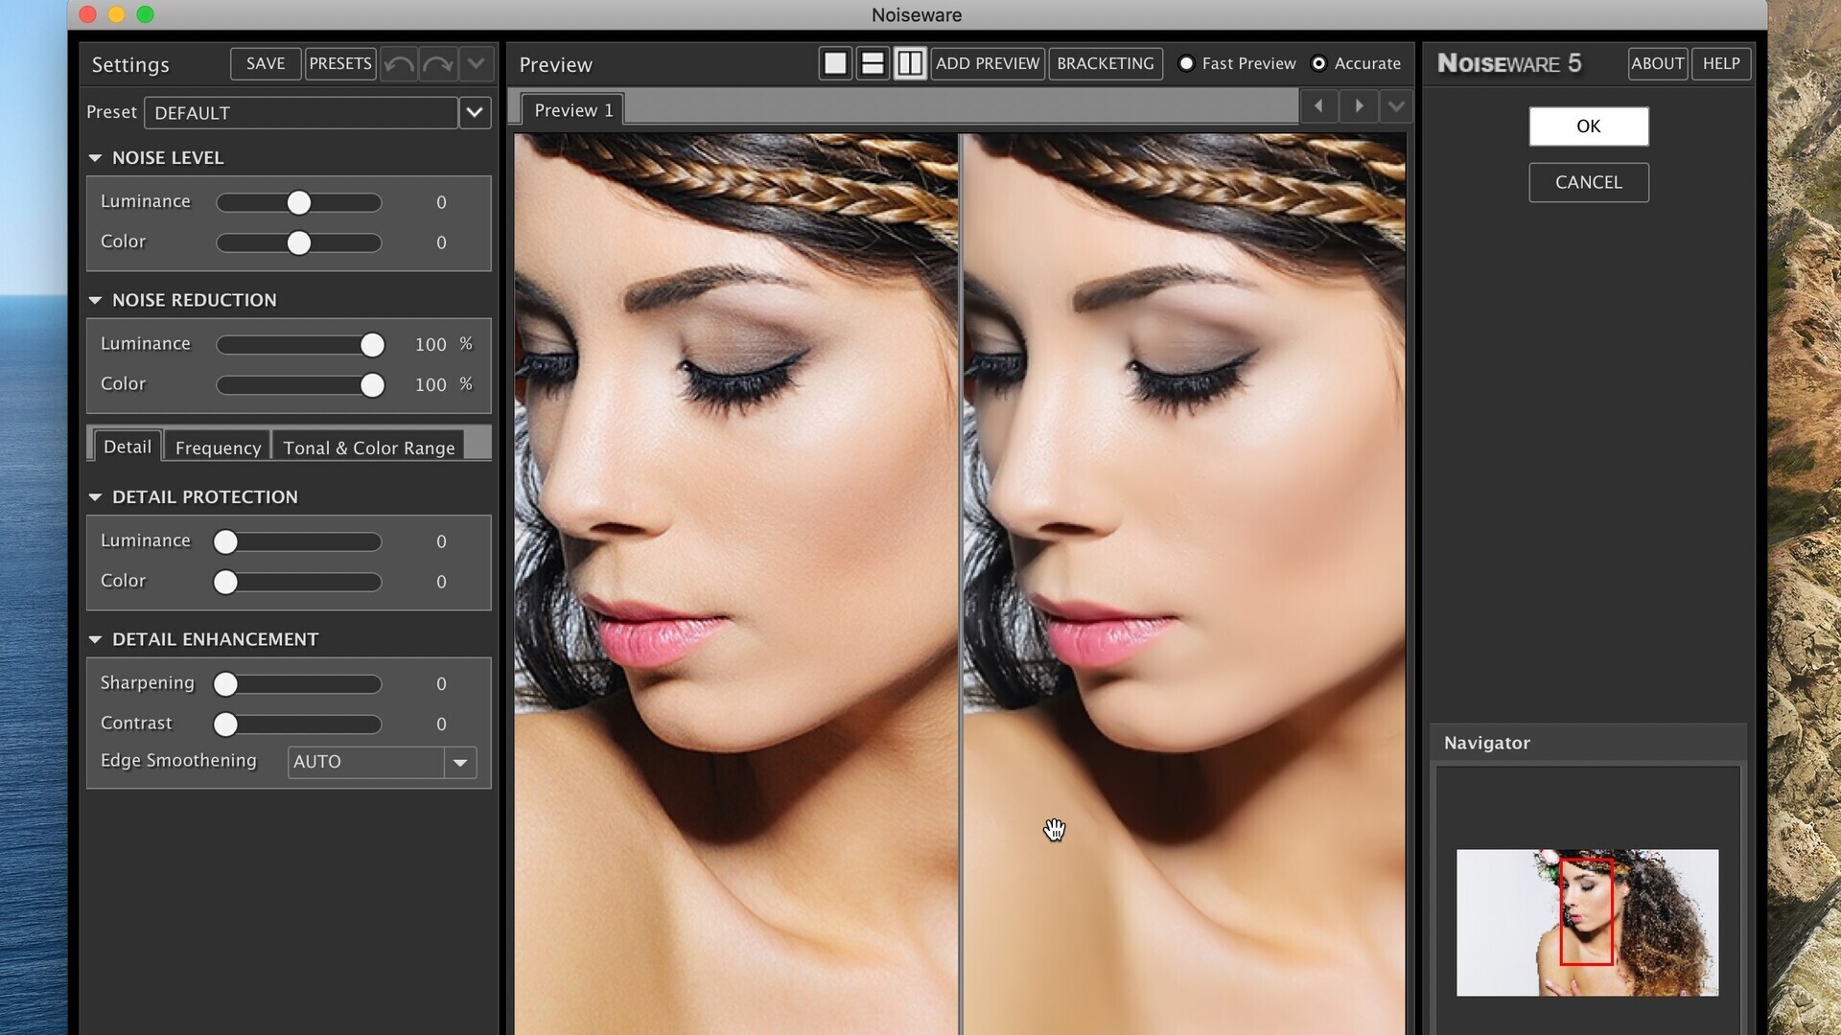Collapse the DETAIL ENHANCEMENT section
This screenshot has width=1841, height=1035.
[95, 639]
